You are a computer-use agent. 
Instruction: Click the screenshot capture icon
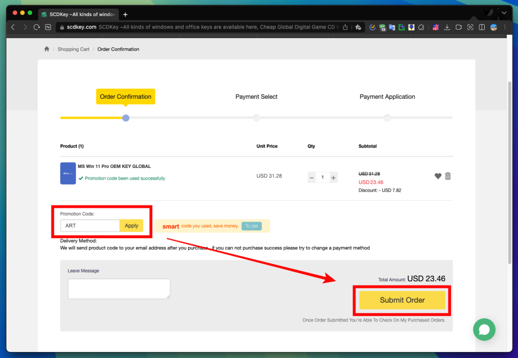[470, 27]
